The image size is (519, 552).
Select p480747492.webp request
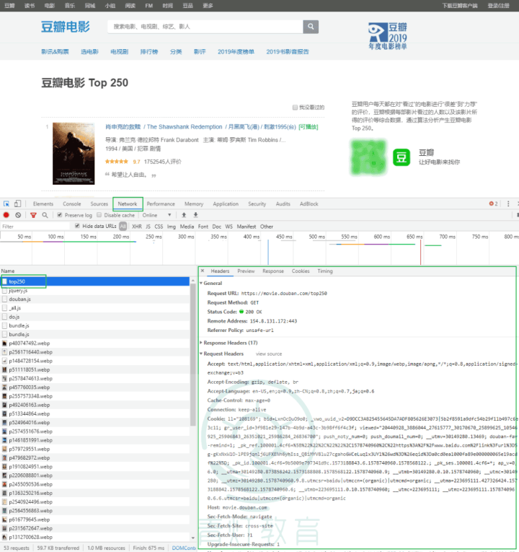[x=95, y=343]
